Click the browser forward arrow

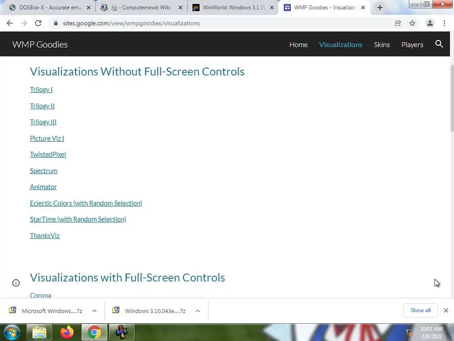[x=24, y=23]
